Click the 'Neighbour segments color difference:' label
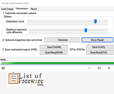This screenshot has height=94, width=114. coord(16,31)
